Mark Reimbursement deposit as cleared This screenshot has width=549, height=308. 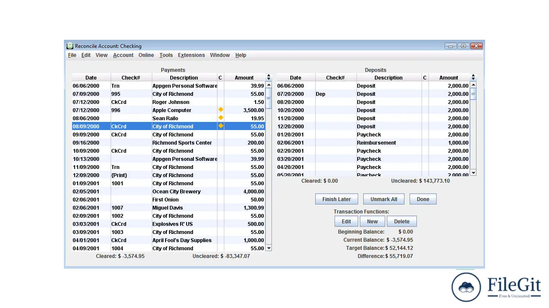425,142
